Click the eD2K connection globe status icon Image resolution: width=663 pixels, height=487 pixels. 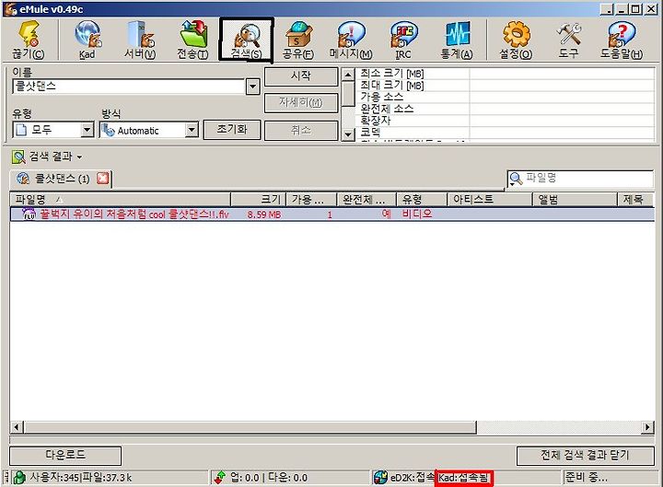tap(380, 477)
